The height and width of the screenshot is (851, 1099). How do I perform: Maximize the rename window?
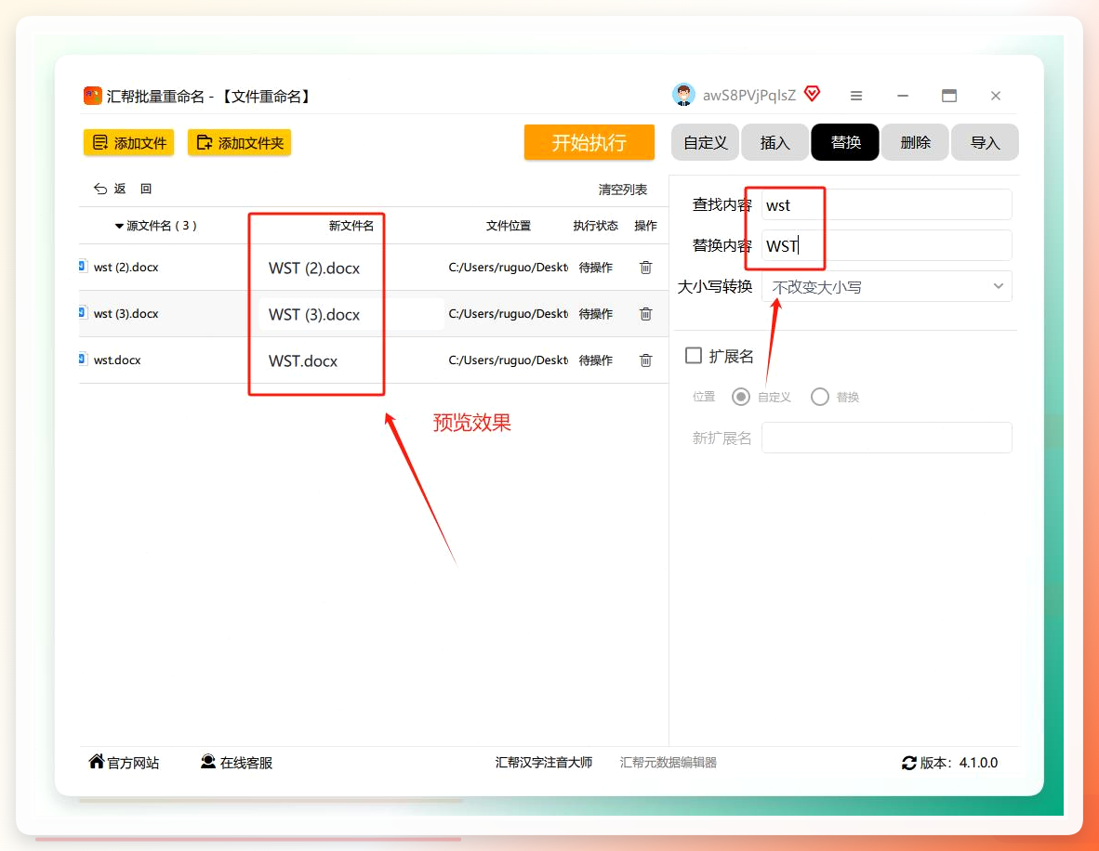click(949, 96)
